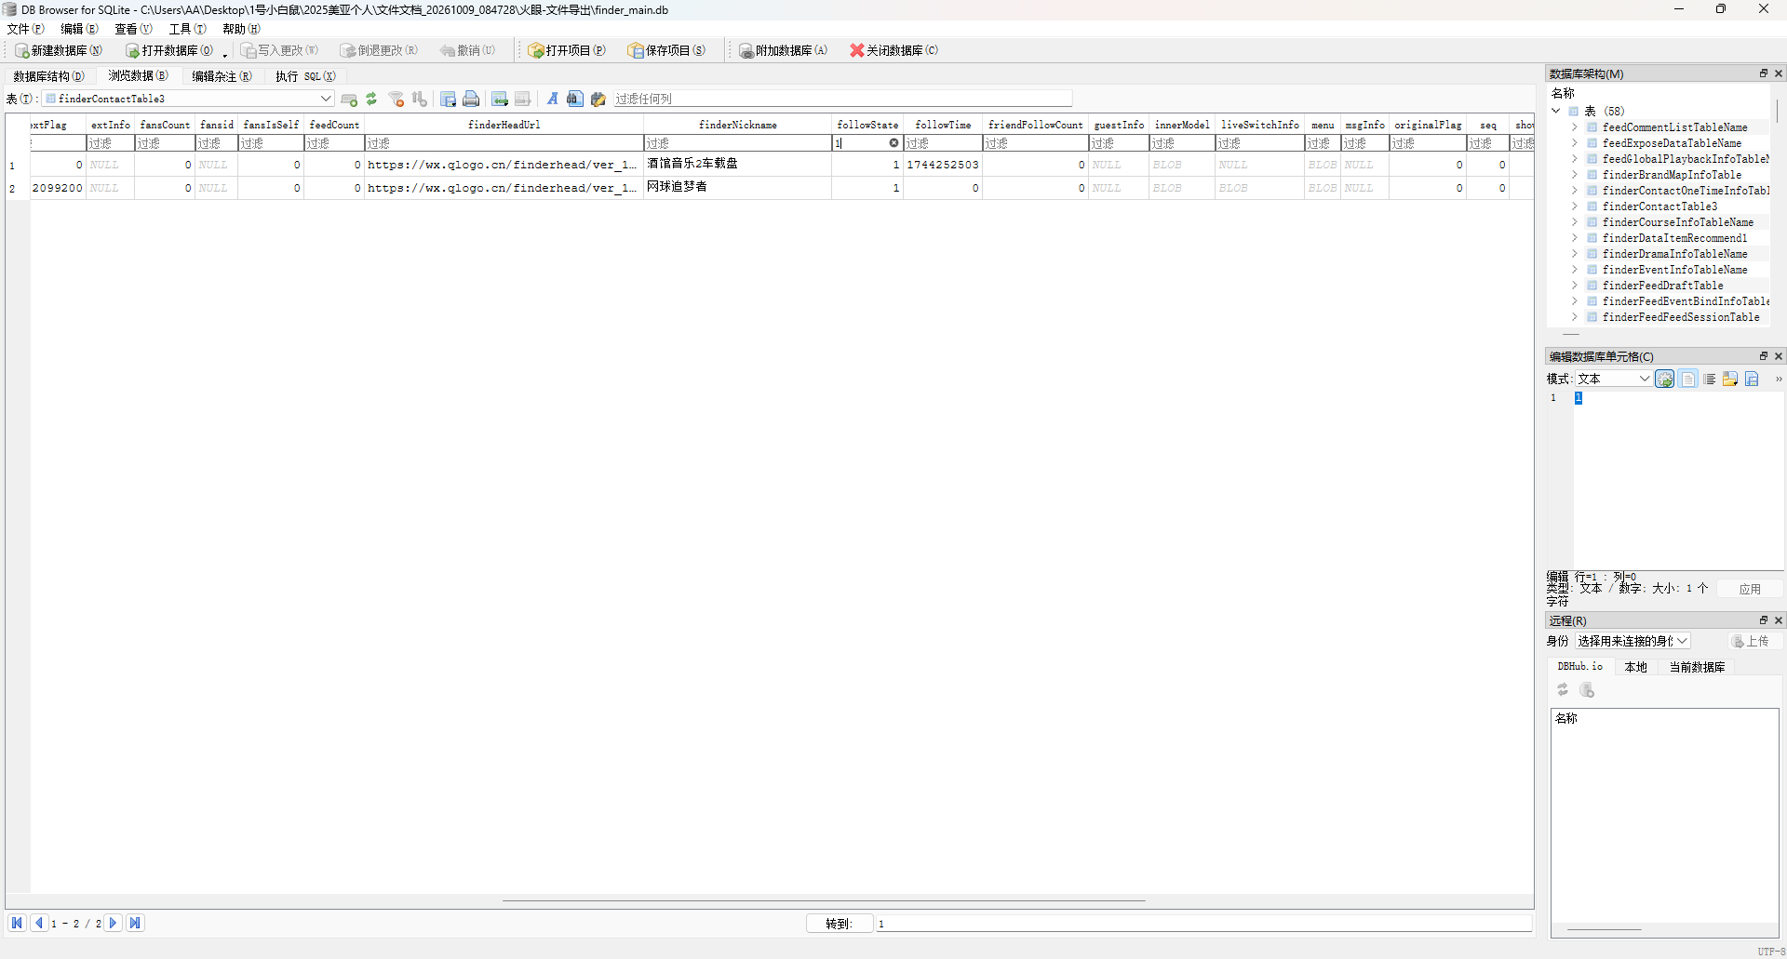The width and height of the screenshot is (1787, 959).
Task: Toggle word wrap button in cell editor
Action: tap(1687, 379)
